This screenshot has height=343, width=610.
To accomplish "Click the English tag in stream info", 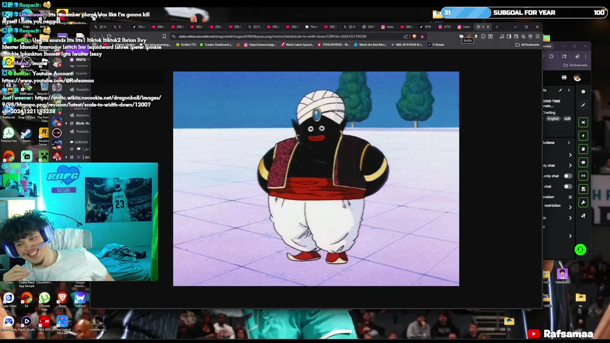I will [553, 119].
